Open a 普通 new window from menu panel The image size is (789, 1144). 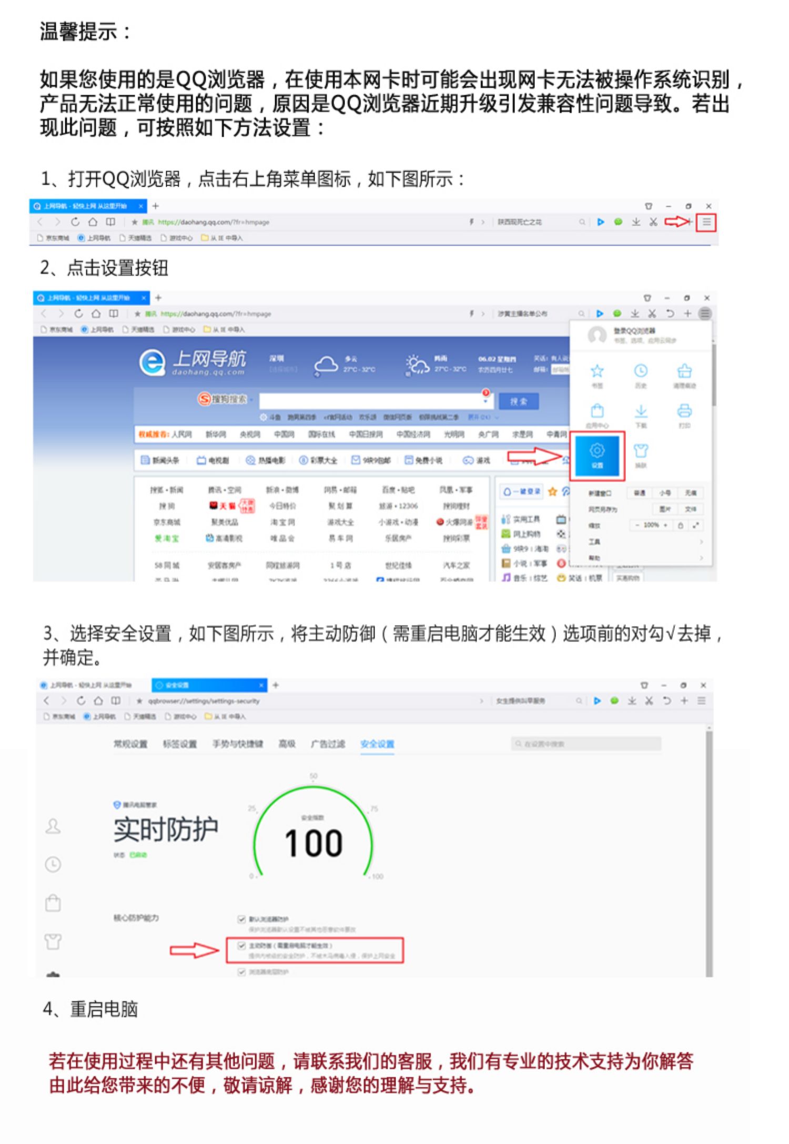[639, 493]
